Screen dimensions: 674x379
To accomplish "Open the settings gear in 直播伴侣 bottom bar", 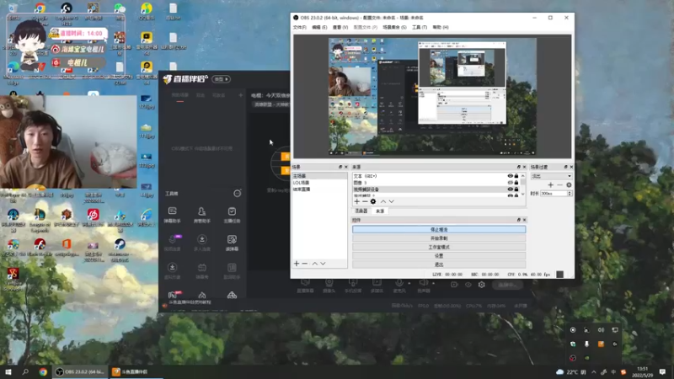I will (481, 285).
